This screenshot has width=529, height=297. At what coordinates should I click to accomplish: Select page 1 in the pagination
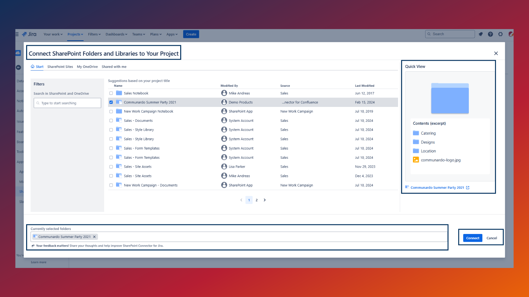tap(249, 200)
